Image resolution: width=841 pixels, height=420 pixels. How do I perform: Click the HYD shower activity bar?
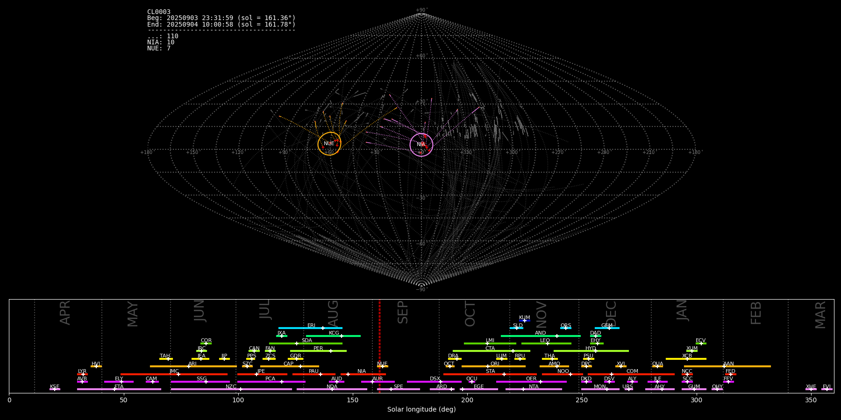click(591, 351)
